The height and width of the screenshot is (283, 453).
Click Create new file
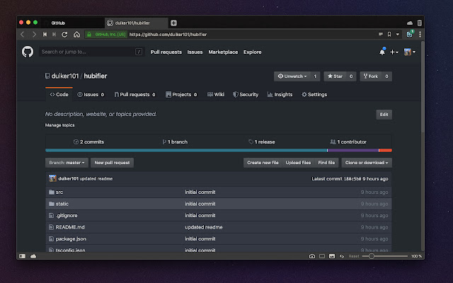pos(263,163)
